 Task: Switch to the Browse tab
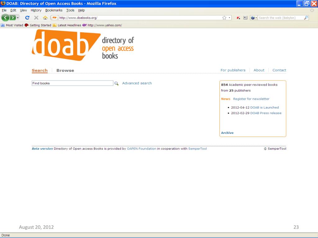65,70
